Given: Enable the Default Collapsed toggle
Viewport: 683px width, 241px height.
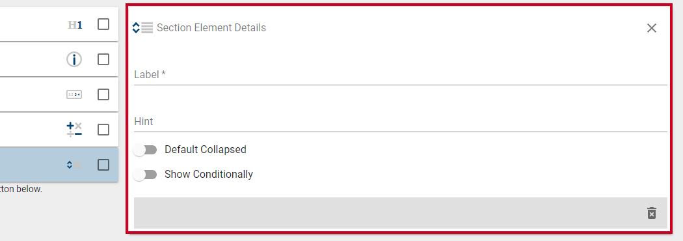Looking at the screenshot, I should pyautogui.click(x=145, y=150).
